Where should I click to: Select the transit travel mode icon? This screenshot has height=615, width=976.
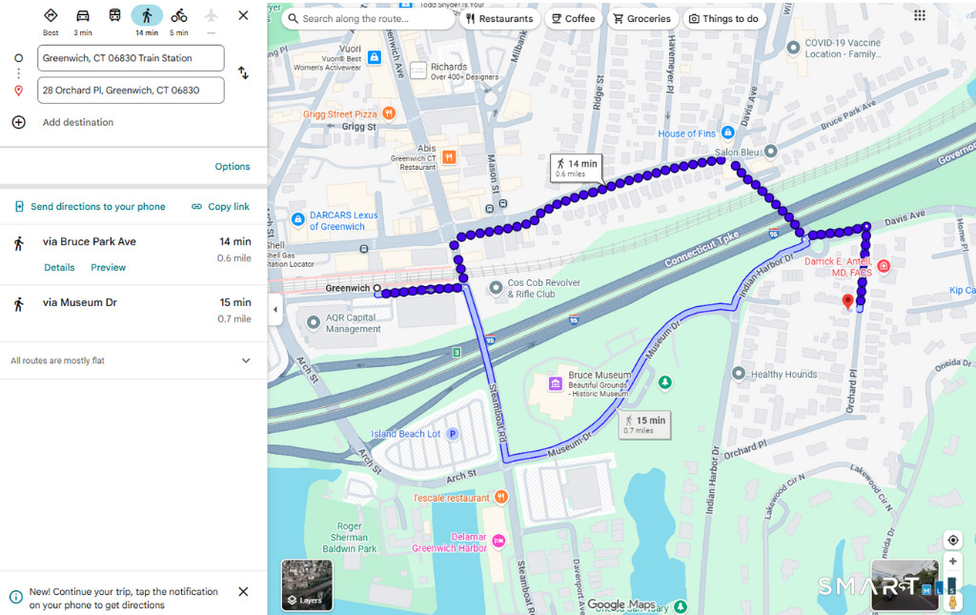114,16
